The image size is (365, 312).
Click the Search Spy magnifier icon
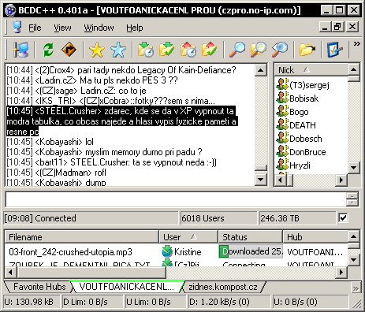[280, 50]
